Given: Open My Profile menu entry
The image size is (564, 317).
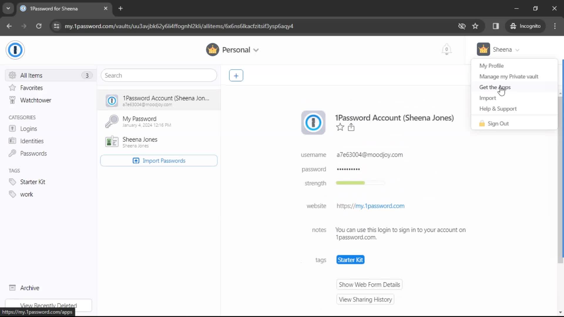Looking at the screenshot, I should 491,66.
